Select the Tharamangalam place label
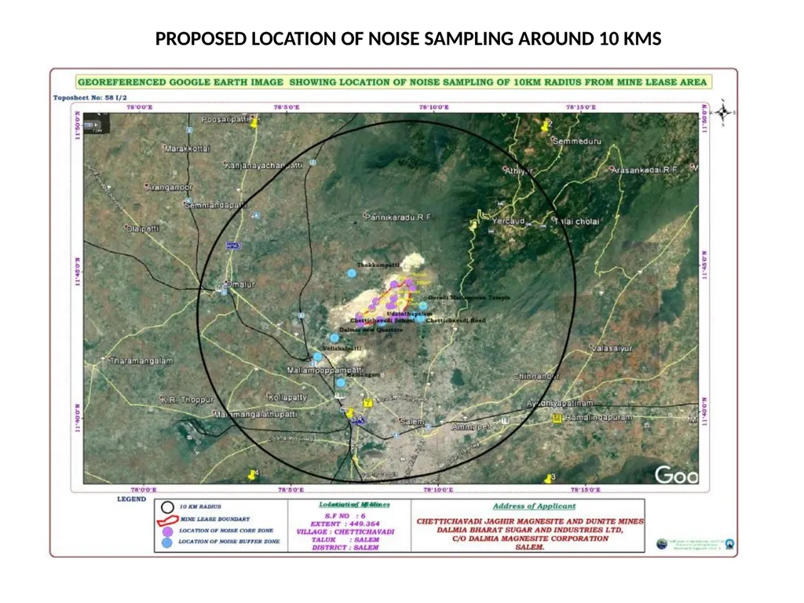The image size is (804, 603). [141, 360]
